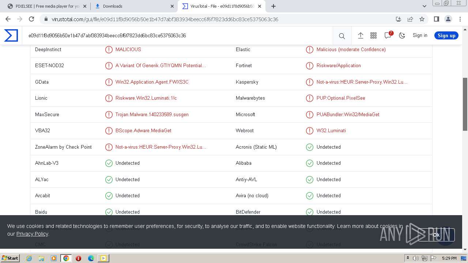
Task: Open the Windows Start menu
Action: coord(10,258)
